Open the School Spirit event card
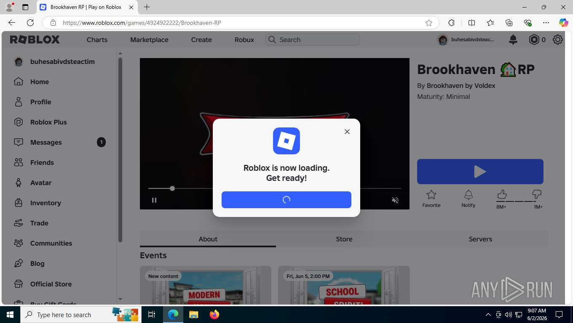573x323 pixels. (344, 285)
